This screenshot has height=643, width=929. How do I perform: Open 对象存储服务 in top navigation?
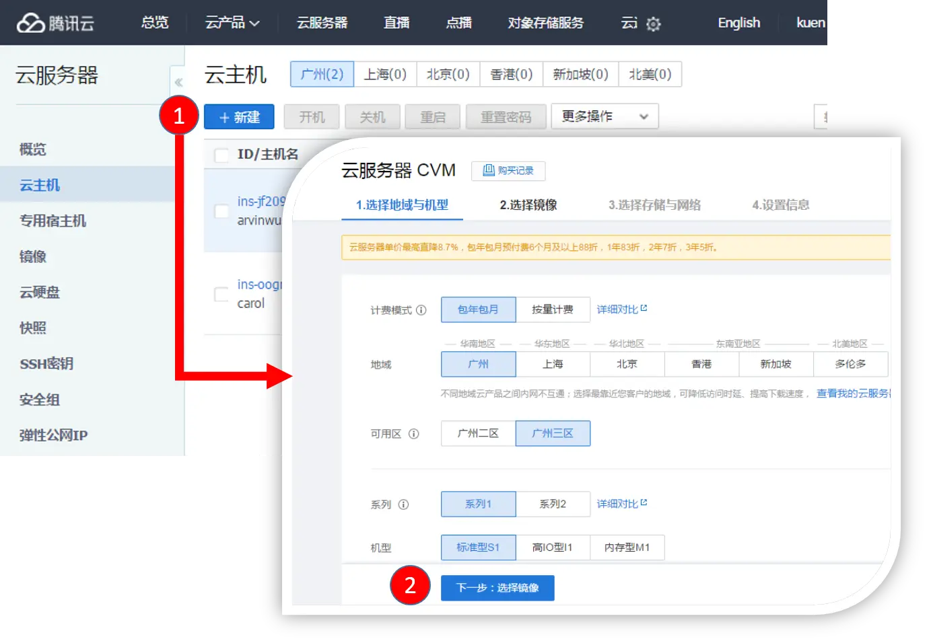point(546,23)
